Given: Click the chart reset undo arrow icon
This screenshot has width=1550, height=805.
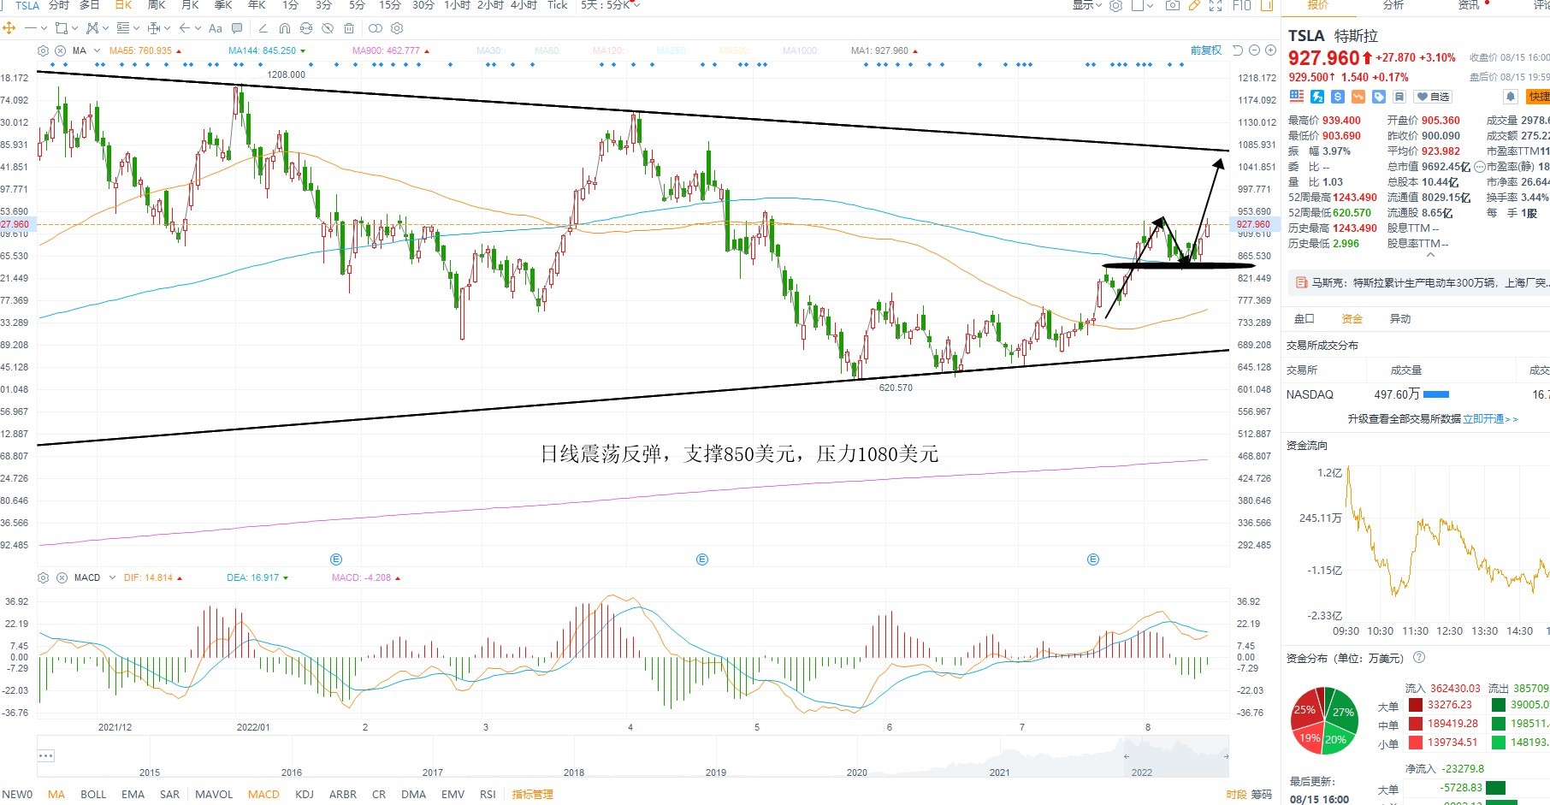Looking at the screenshot, I should [x=1238, y=50].
